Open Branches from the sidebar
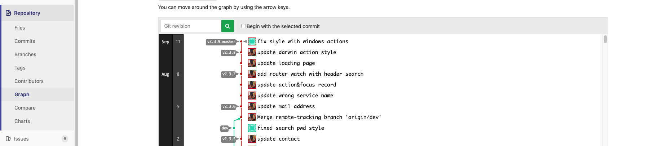This screenshot has width=649, height=146. 25,54
